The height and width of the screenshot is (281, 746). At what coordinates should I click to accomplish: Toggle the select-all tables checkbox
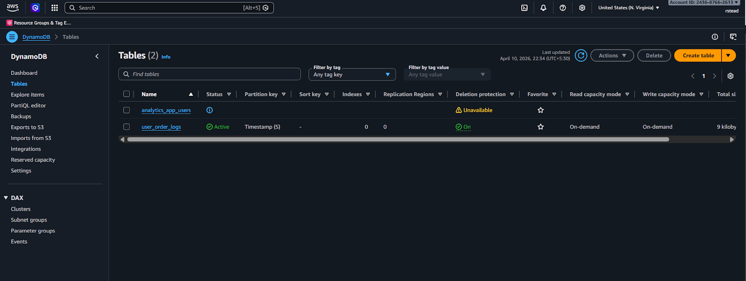126,94
